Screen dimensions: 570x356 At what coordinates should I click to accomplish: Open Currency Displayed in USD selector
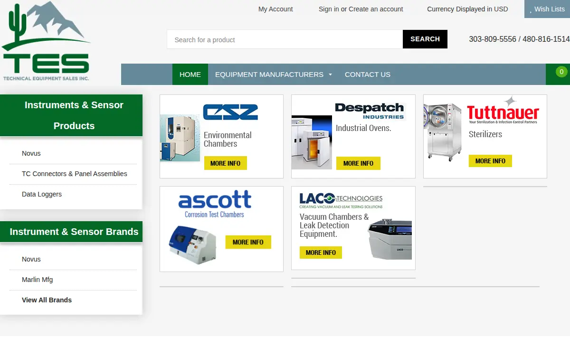tap(467, 9)
